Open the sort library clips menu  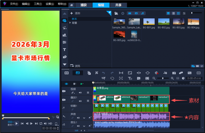tap(184, 13)
